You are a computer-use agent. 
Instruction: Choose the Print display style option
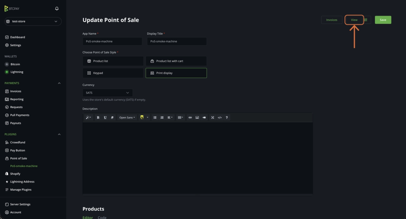pos(176,73)
